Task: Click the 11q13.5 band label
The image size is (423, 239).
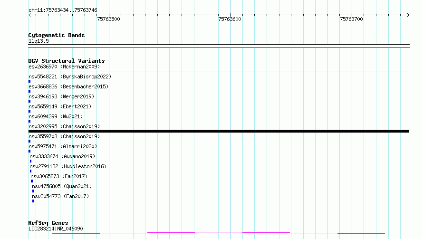Action: point(38,41)
